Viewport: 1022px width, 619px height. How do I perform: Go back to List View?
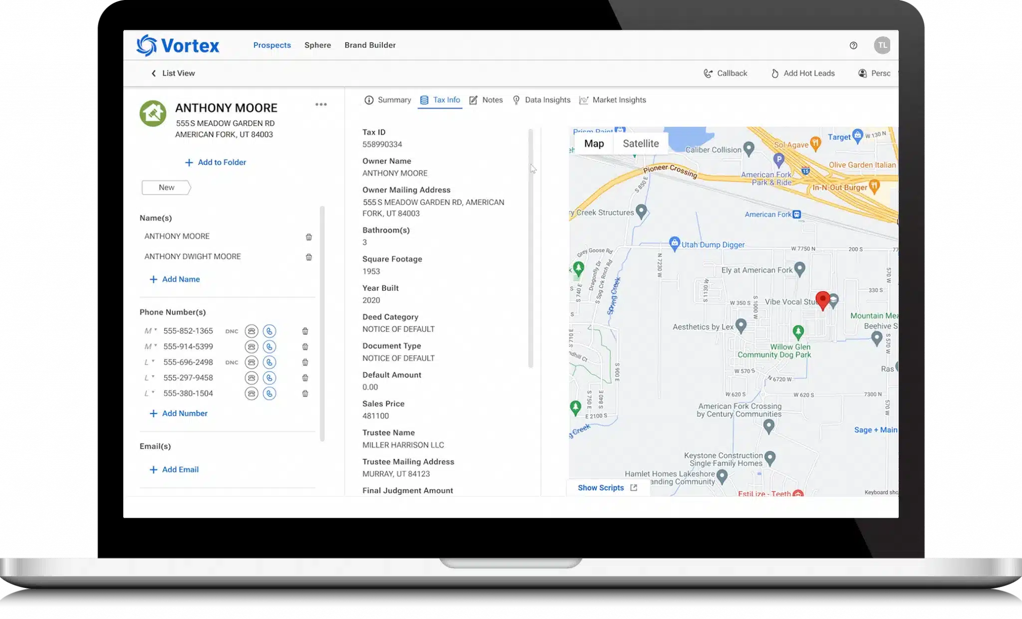pos(173,73)
